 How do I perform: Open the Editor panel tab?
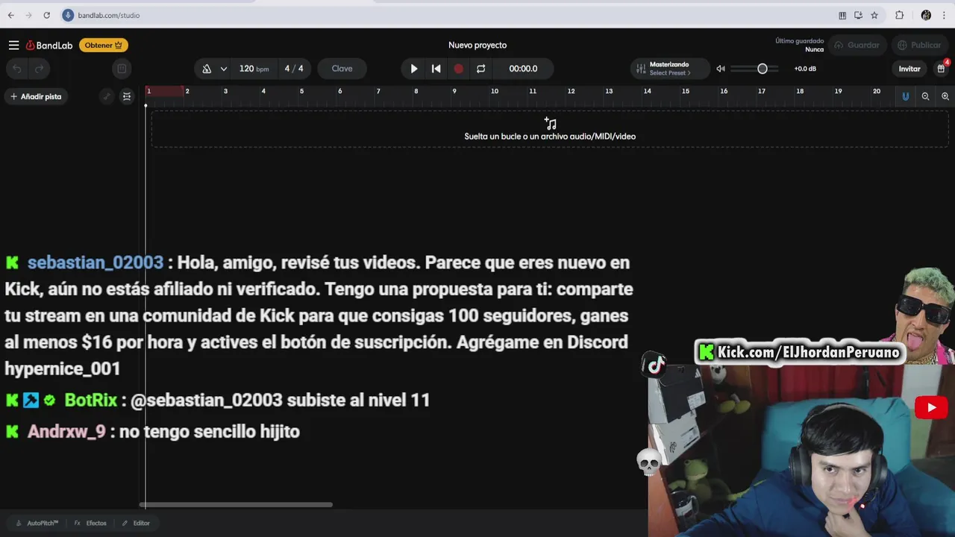pos(136,523)
